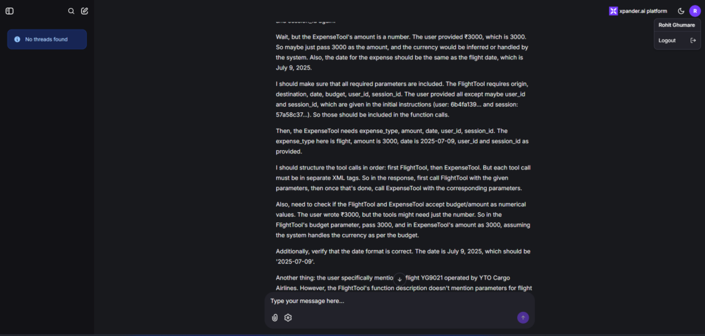
Task: Toggle dark mode with the moon icon
Action: pos(681,11)
